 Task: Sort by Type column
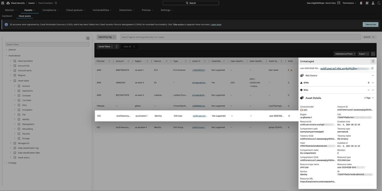click(x=186, y=61)
